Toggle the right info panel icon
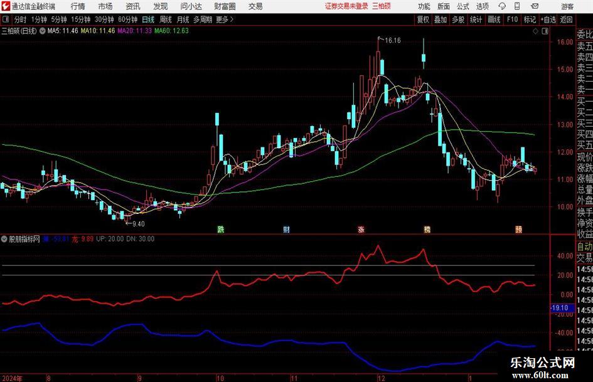593x382 pixels. tap(545, 31)
